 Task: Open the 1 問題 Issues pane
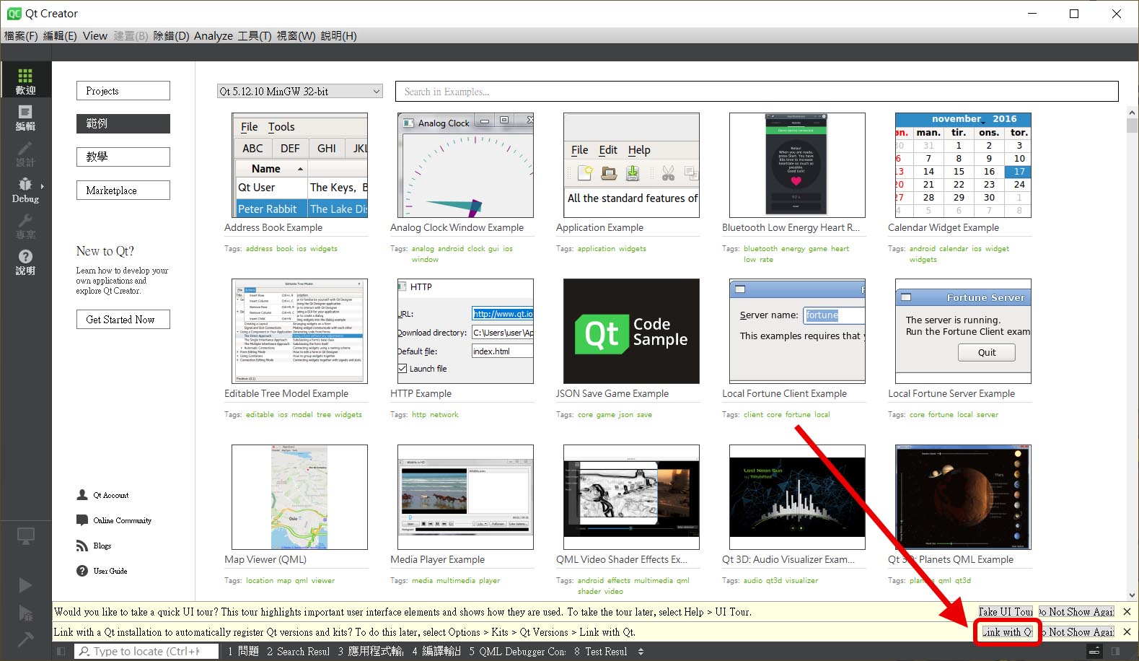click(x=243, y=652)
